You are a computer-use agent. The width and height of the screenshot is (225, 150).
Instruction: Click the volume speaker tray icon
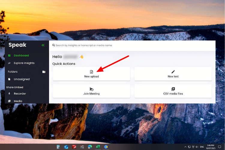tap(197, 147)
